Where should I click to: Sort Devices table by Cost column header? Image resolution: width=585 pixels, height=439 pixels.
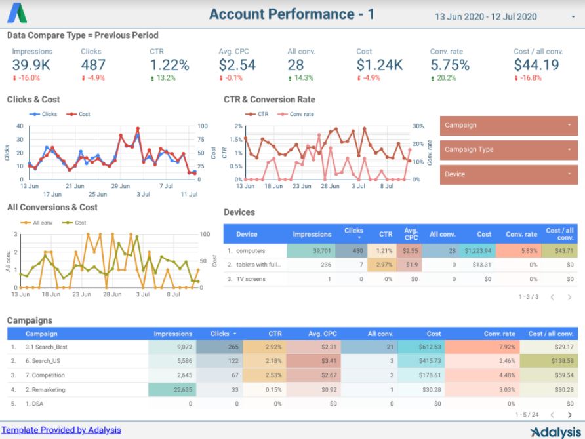[x=484, y=234]
